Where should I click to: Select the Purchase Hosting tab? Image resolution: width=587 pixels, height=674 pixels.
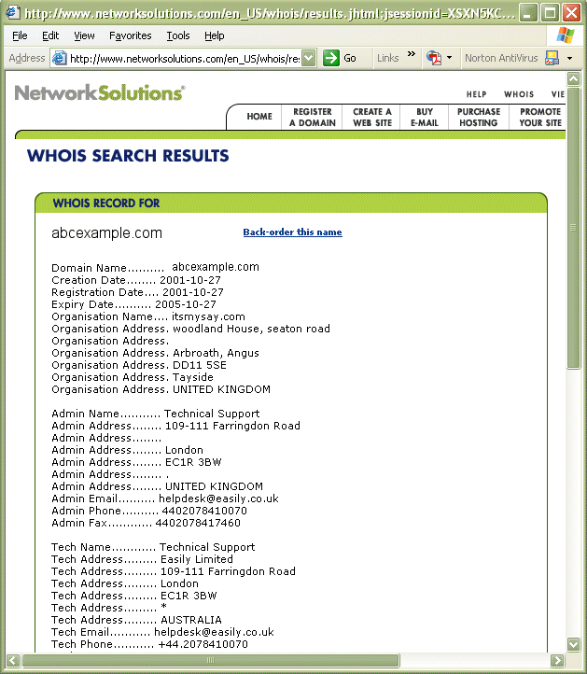pyautogui.click(x=479, y=118)
